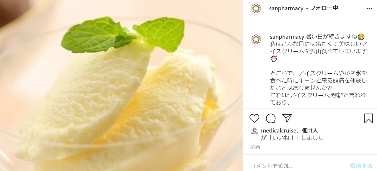
Task: Submit the comment with 投稿する
Action: (x=361, y=166)
